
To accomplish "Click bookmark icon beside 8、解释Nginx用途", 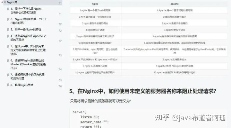I will [x=8, y=85].
